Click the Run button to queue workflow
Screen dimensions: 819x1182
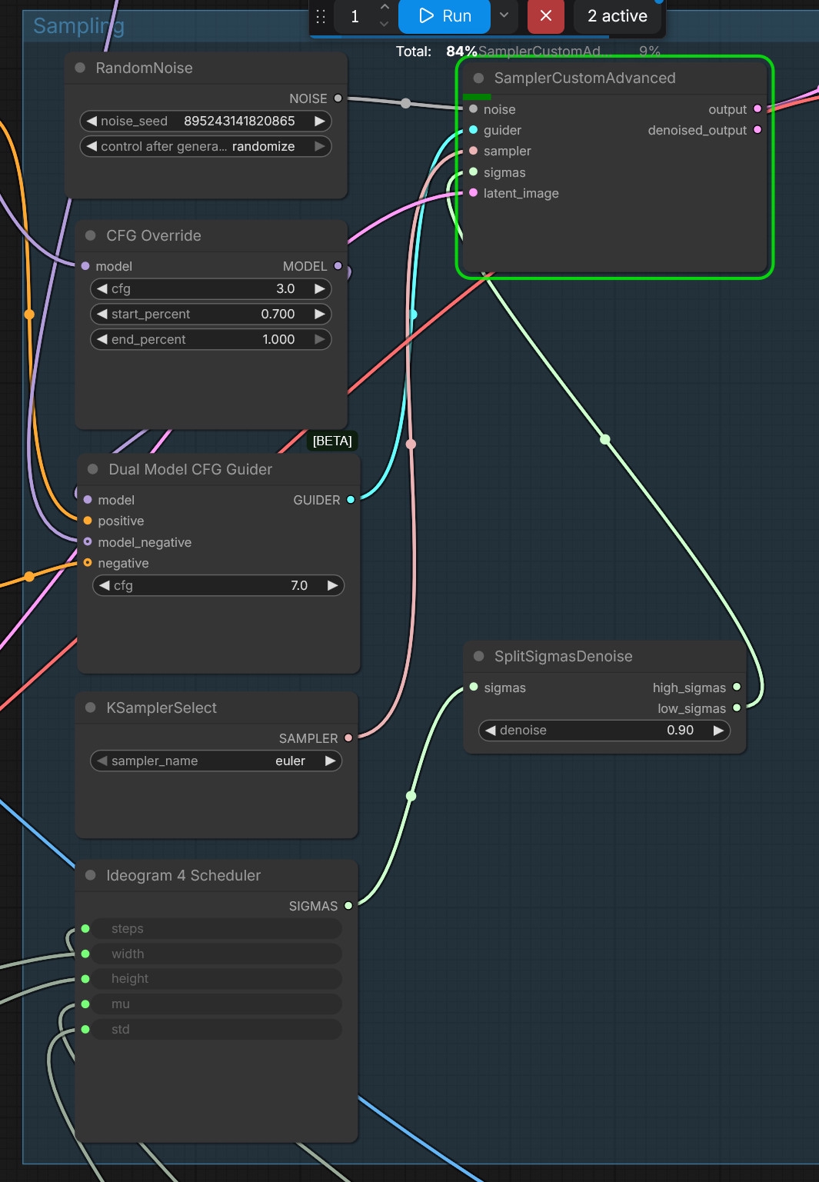pos(444,16)
